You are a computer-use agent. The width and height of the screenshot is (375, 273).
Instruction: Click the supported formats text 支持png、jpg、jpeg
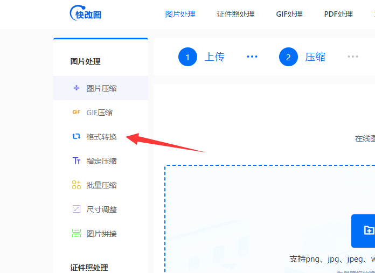332,259
